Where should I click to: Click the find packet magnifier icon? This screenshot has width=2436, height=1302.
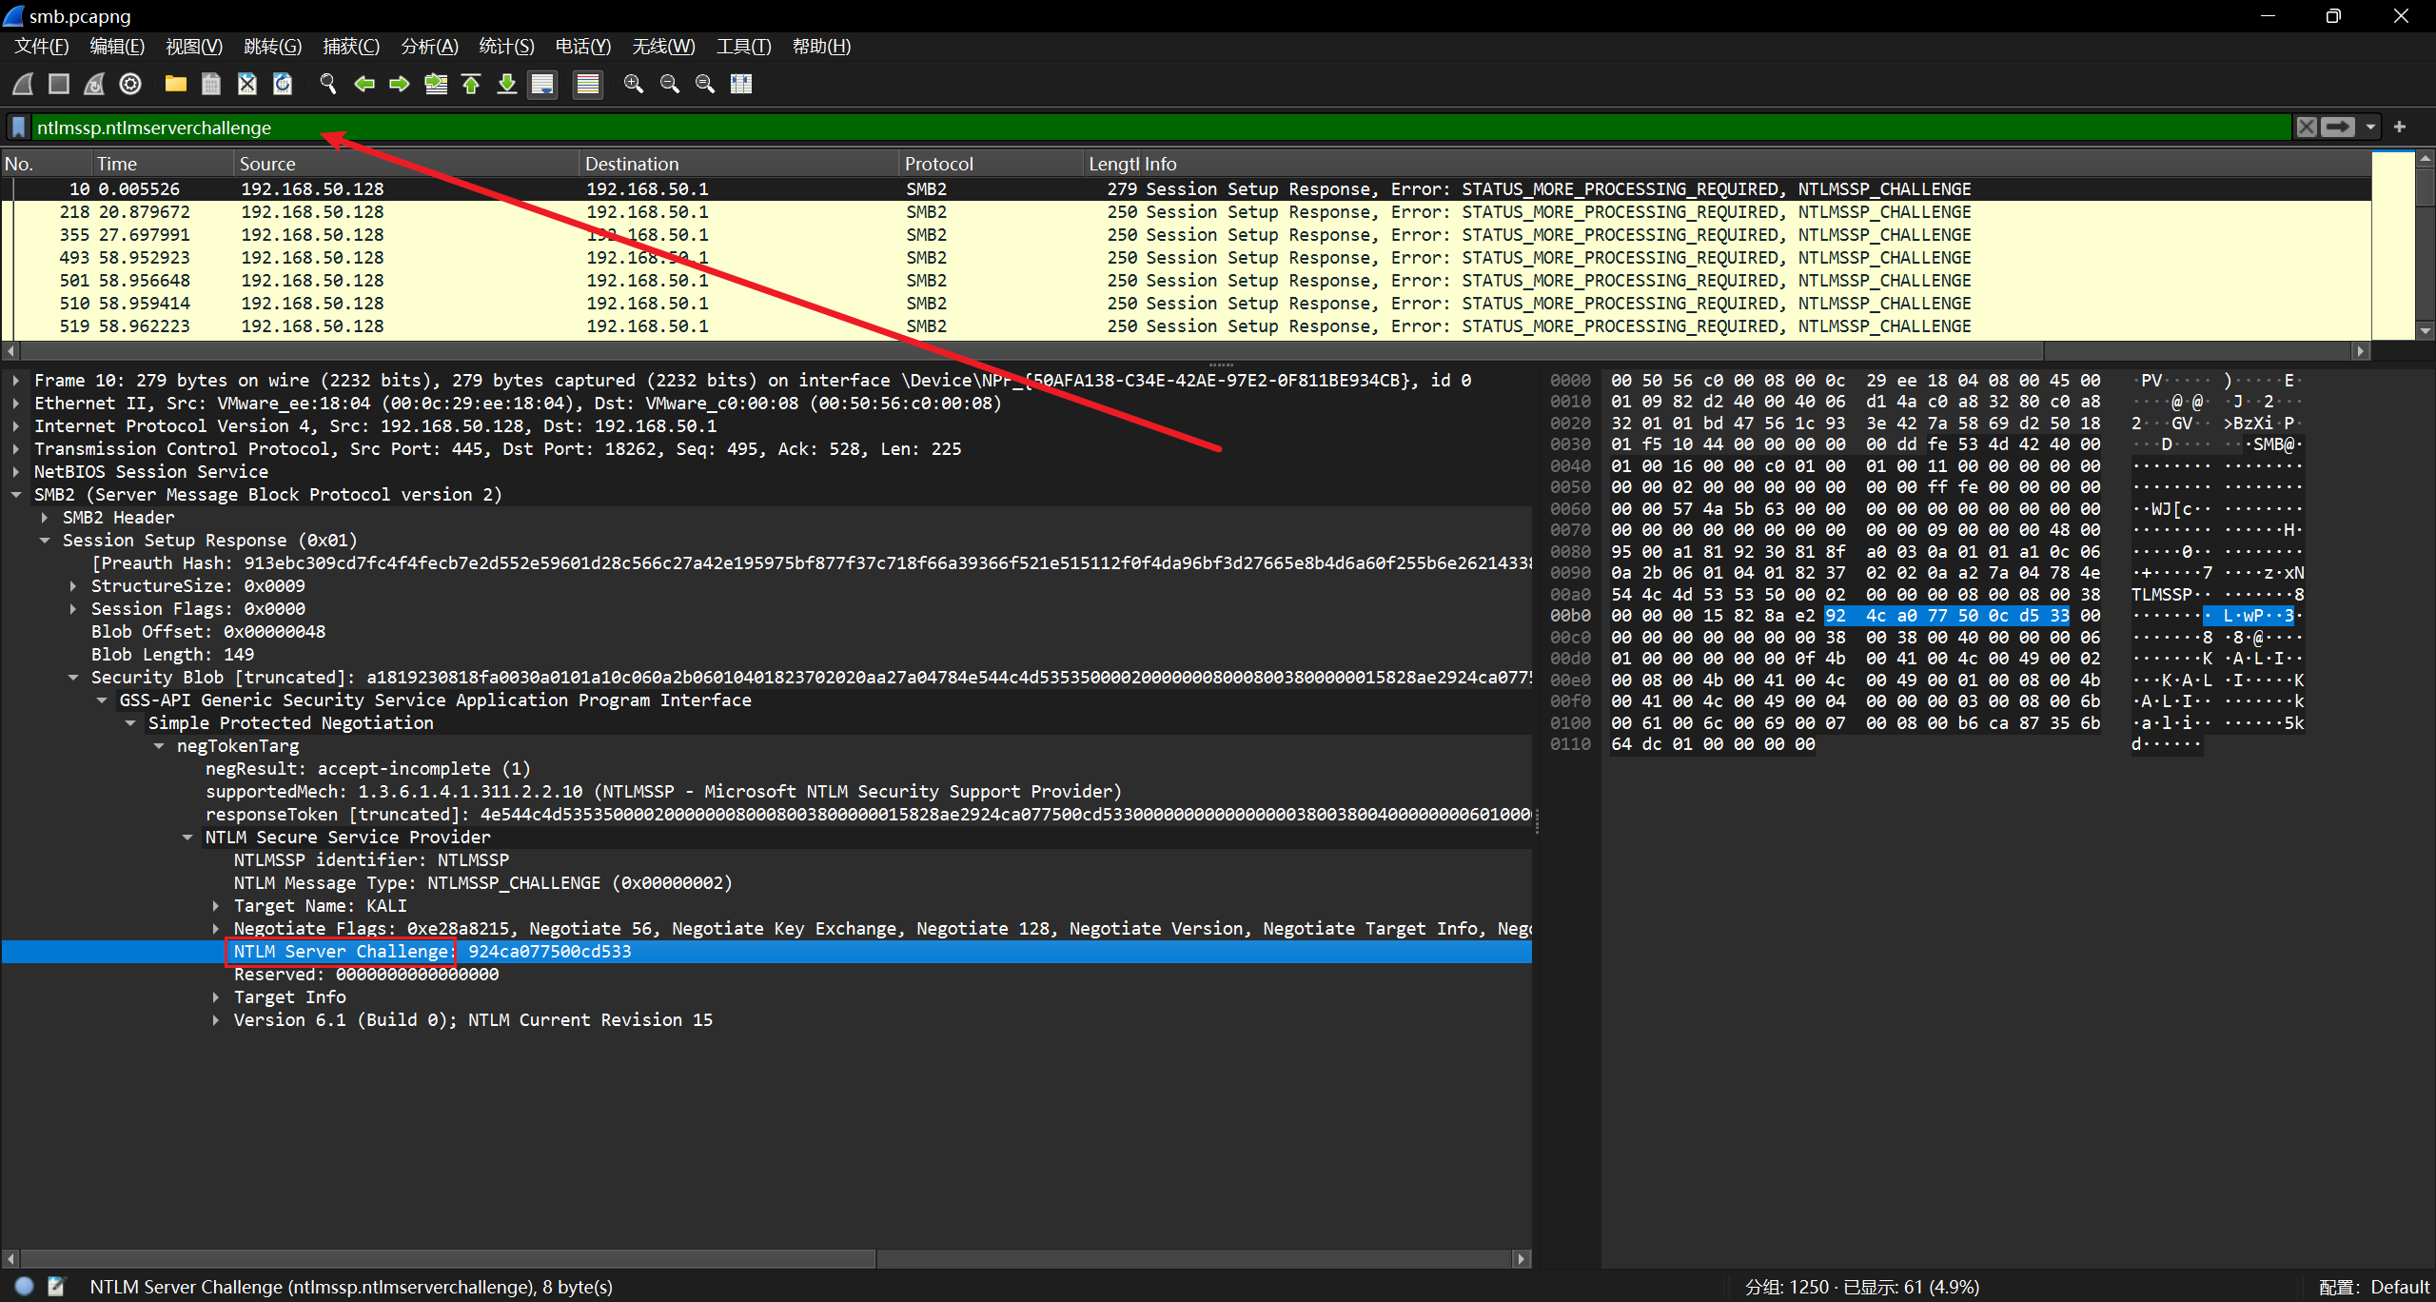pyautogui.click(x=328, y=84)
